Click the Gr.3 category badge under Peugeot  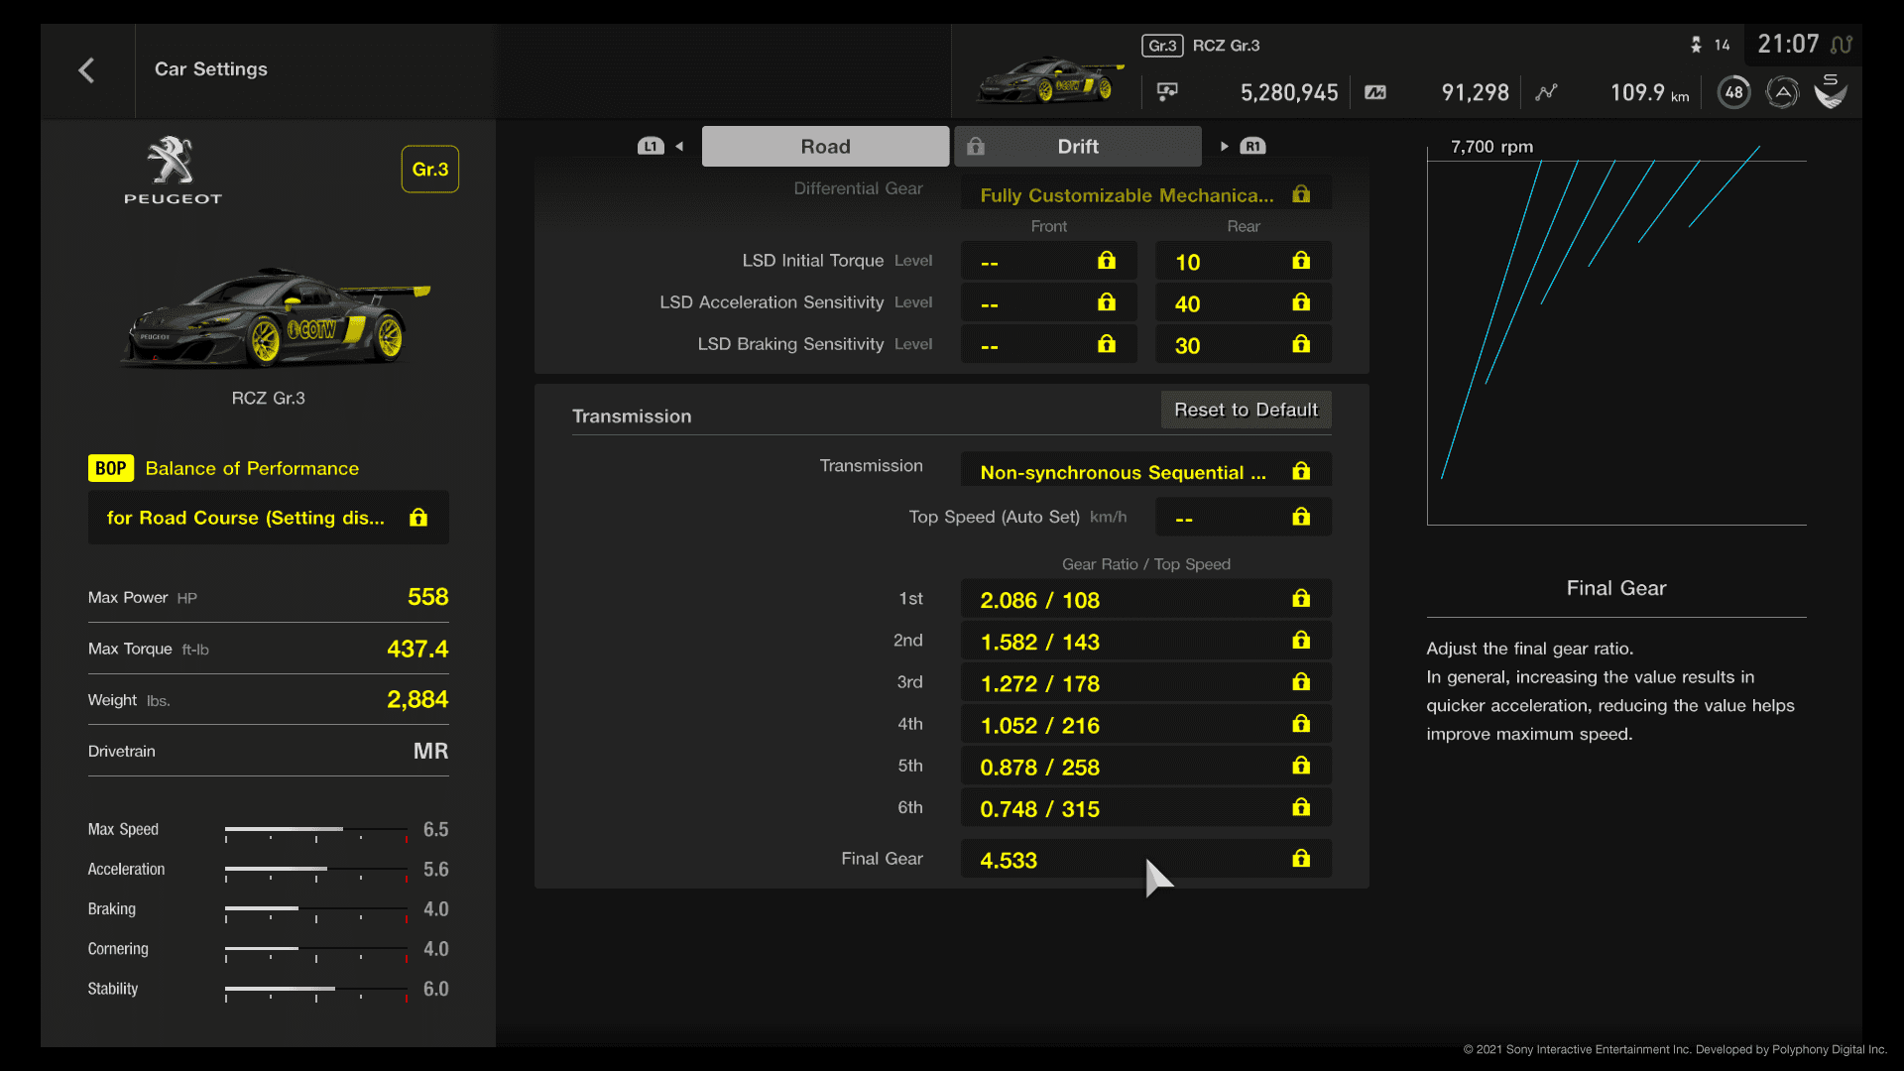(429, 170)
